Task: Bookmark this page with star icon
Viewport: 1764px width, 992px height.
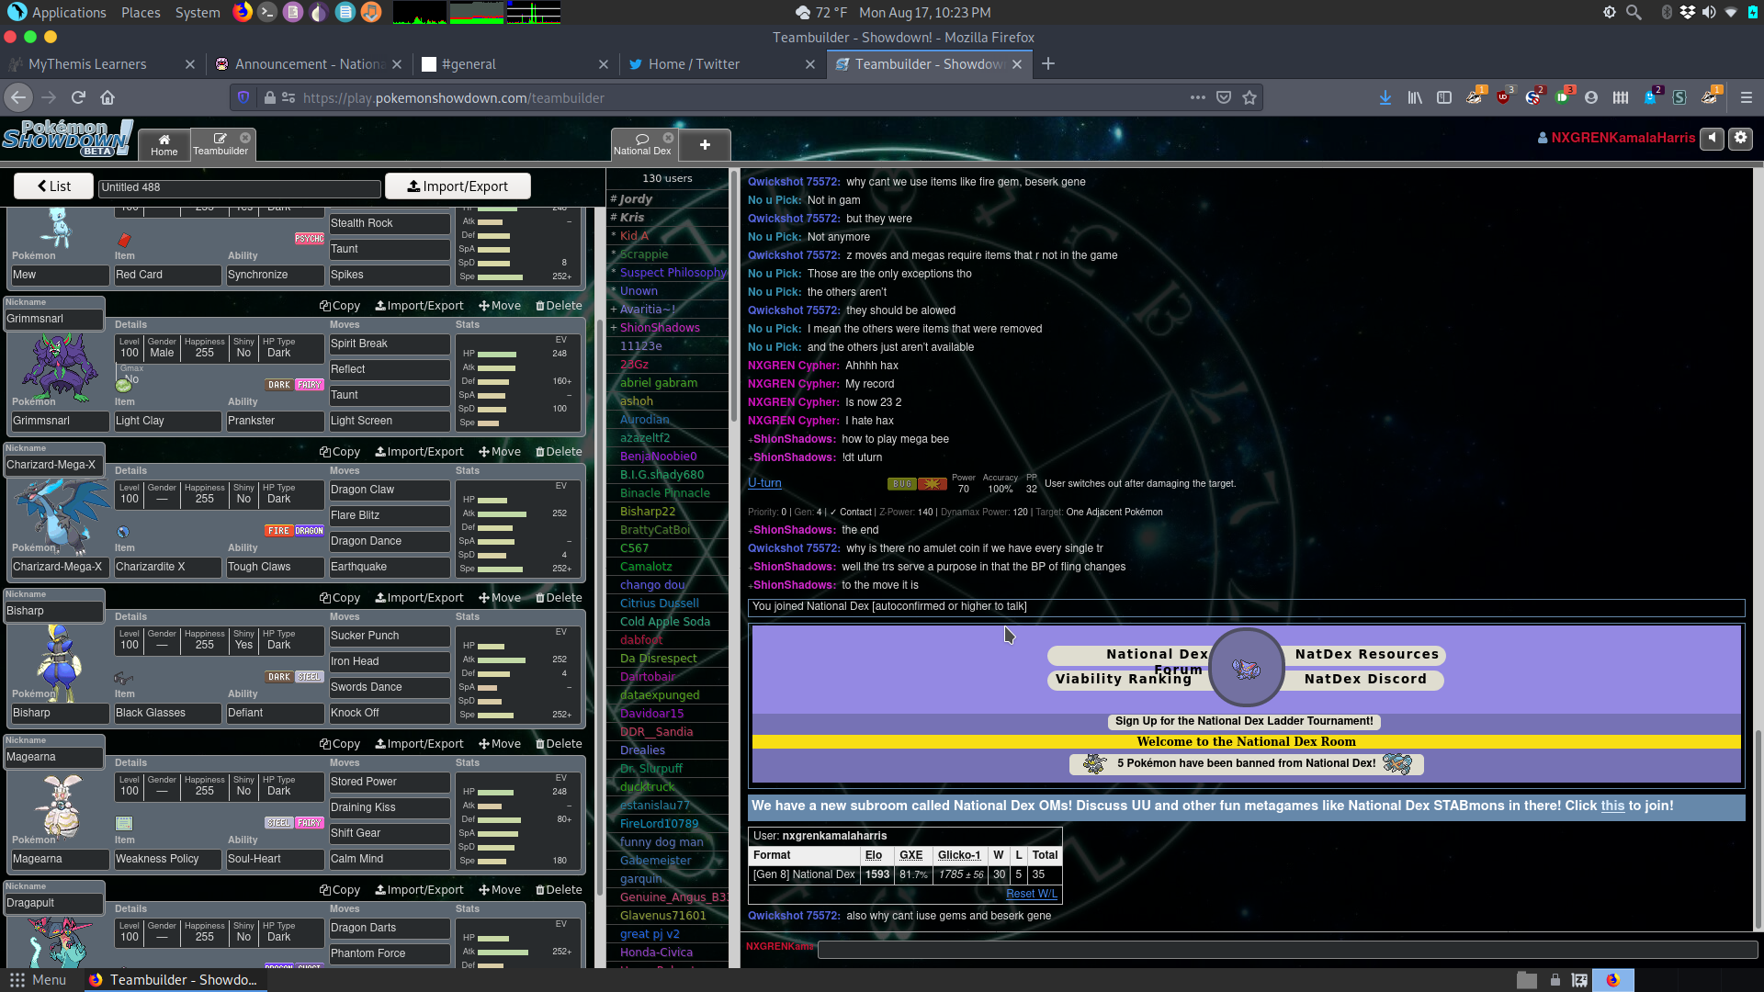Action: click(x=1249, y=97)
